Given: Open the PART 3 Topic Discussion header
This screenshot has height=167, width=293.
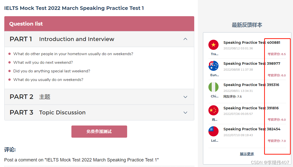Looking at the screenshot, I should [x=99, y=112].
